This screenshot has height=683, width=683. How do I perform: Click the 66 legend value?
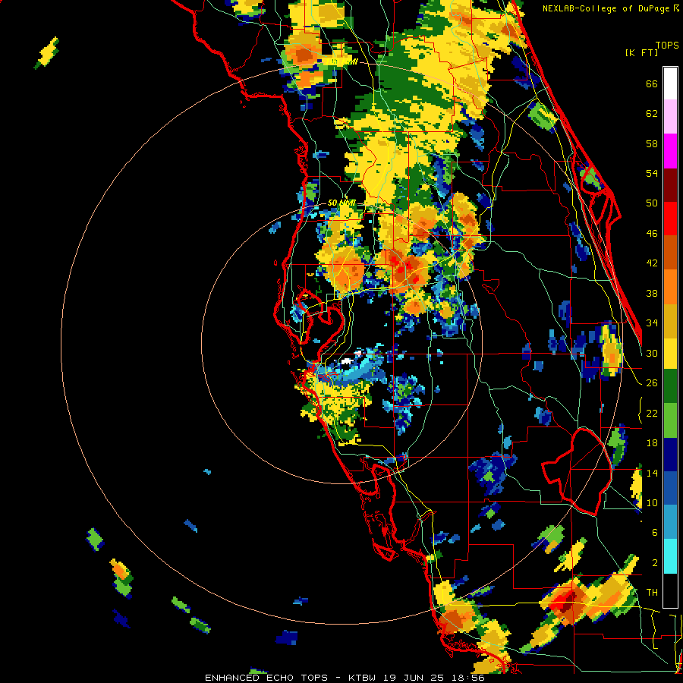[x=652, y=83]
